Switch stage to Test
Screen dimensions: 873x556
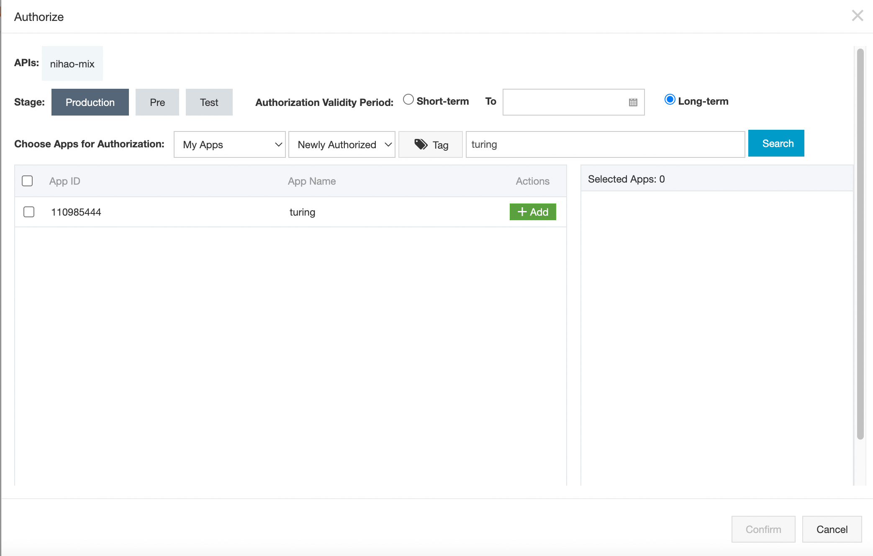(x=209, y=102)
